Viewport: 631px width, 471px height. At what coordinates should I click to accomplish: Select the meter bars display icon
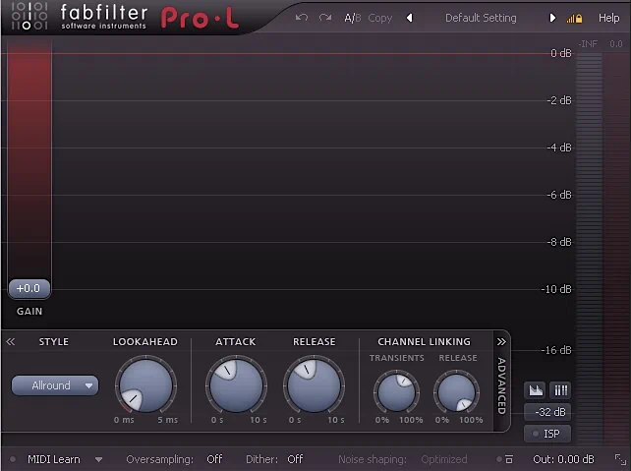[x=560, y=390]
